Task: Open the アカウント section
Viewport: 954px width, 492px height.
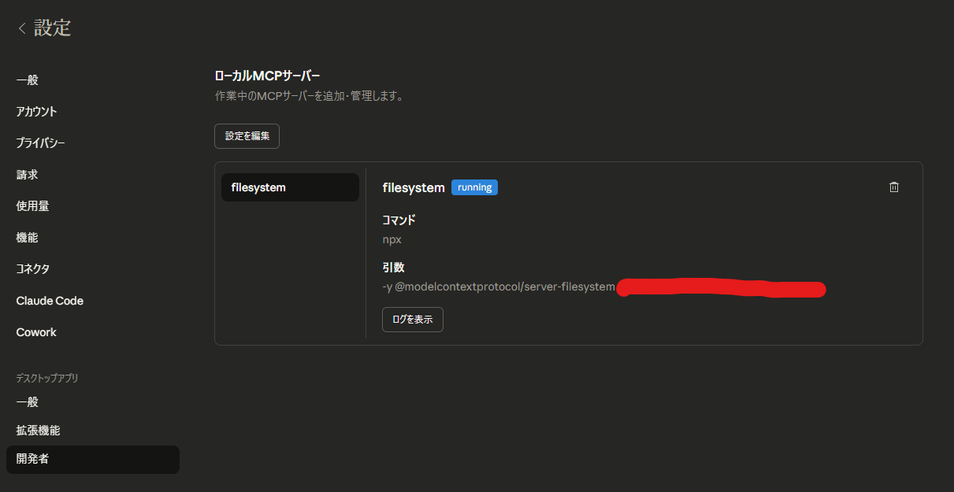Action: [35, 111]
